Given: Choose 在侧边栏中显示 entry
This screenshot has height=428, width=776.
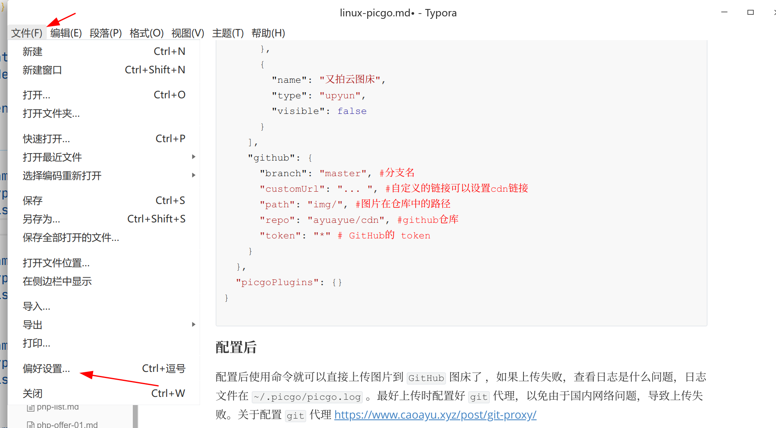Looking at the screenshot, I should coord(104,281).
